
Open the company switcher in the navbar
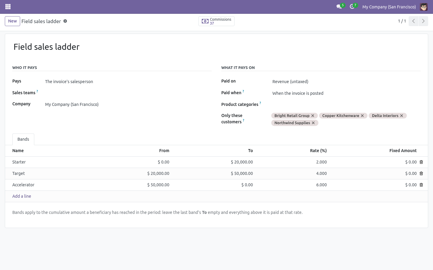pos(389,7)
